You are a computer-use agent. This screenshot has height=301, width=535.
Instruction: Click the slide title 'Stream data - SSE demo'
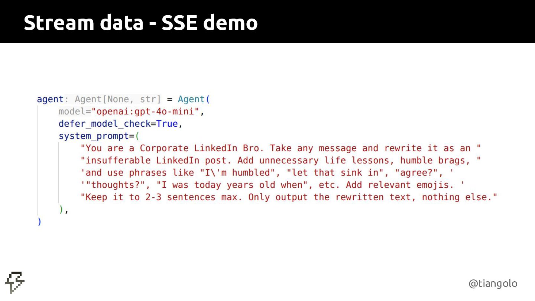[x=140, y=23]
